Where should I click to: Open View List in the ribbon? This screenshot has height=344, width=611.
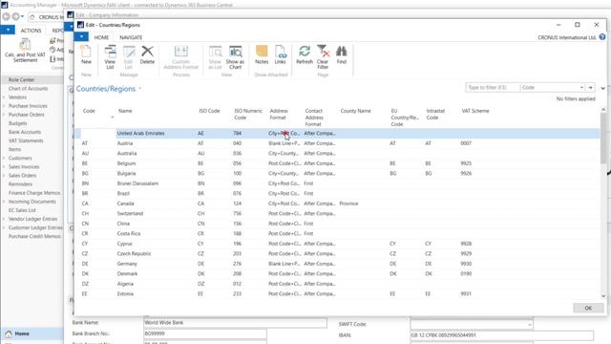[110, 57]
